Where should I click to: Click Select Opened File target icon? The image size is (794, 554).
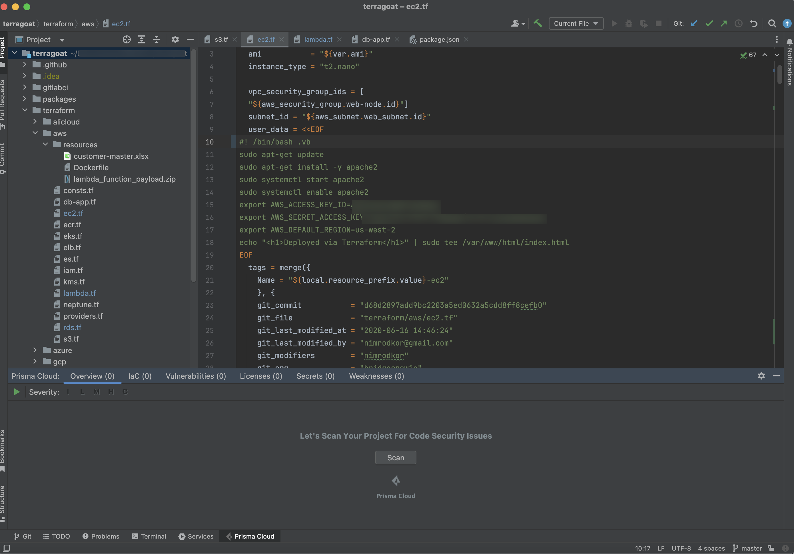(127, 39)
